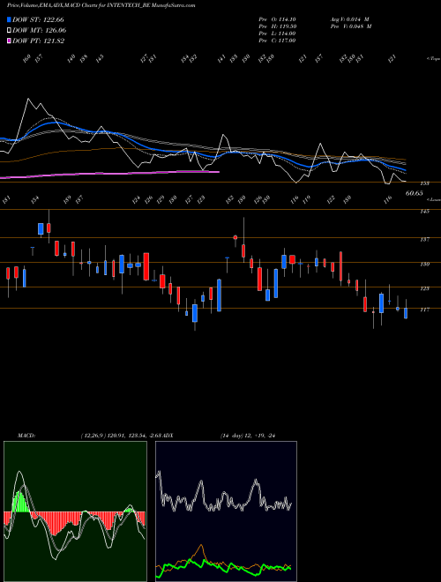Image resolution: width=441 pixels, height=582 pixels.
Task: Click the ADX '(14 day) 12, +19, -24' text
Action: point(248,436)
